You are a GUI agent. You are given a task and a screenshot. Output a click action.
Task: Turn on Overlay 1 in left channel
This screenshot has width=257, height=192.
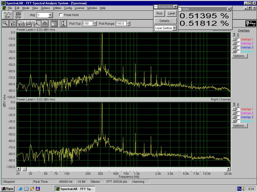tap(238, 39)
